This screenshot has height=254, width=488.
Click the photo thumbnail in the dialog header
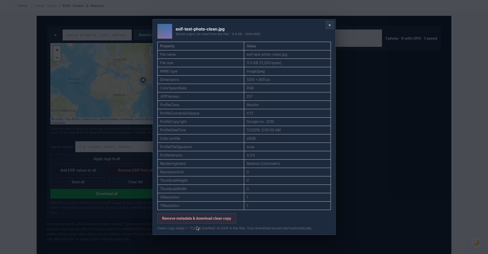click(165, 31)
